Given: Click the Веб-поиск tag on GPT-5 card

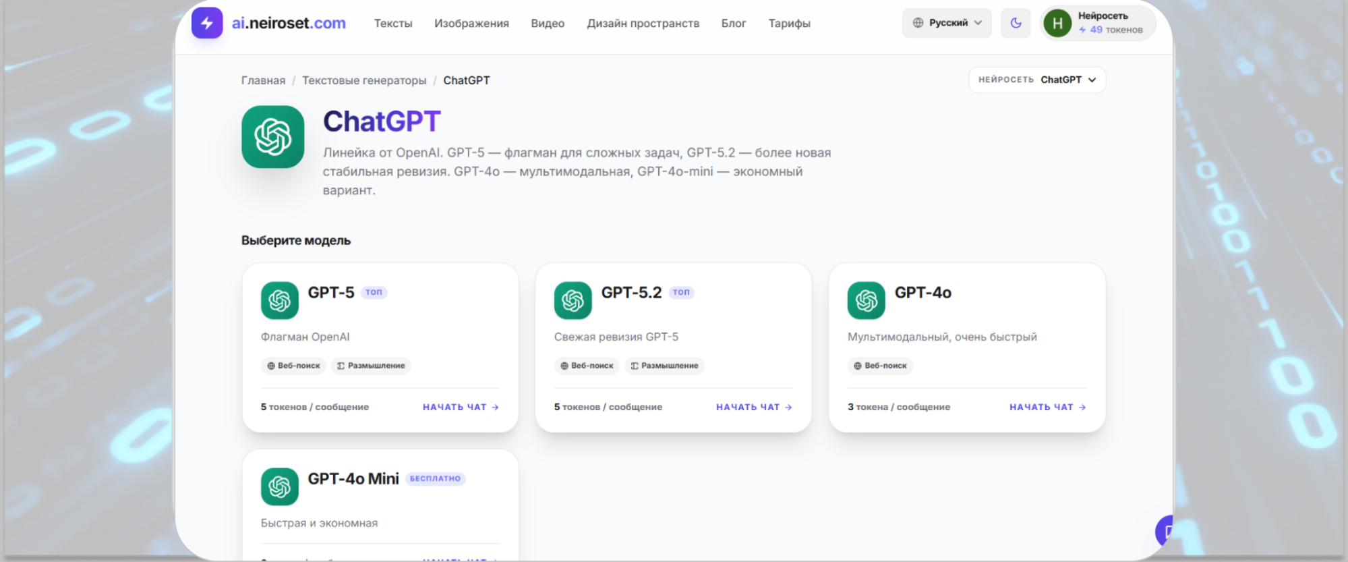Looking at the screenshot, I should click(293, 366).
